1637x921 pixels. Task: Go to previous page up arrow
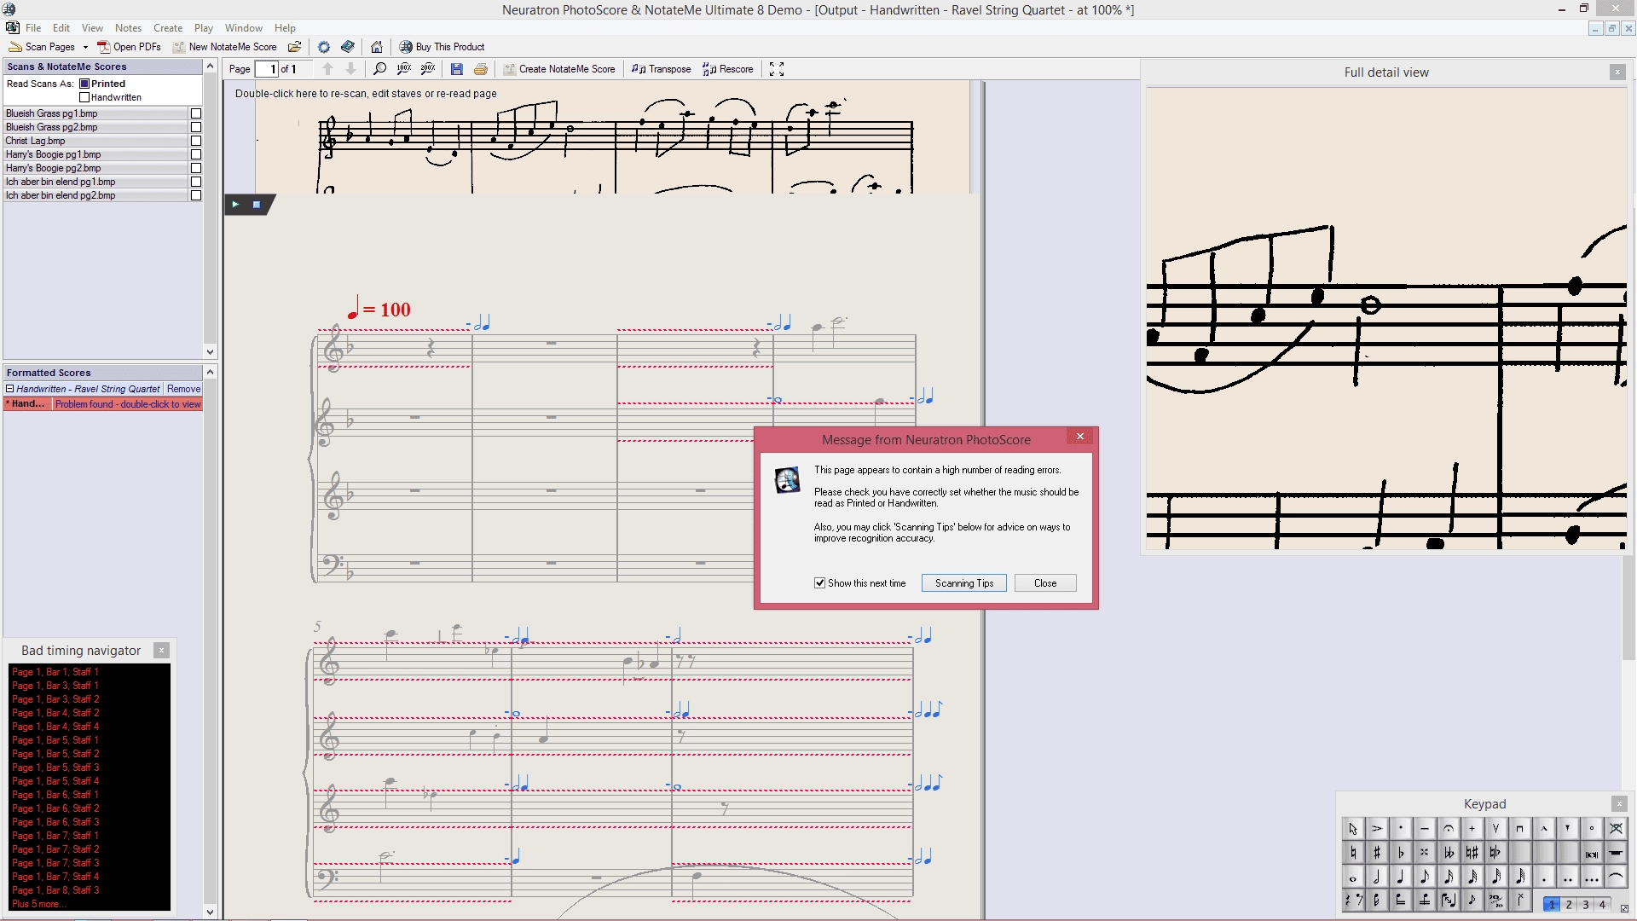tap(327, 69)
